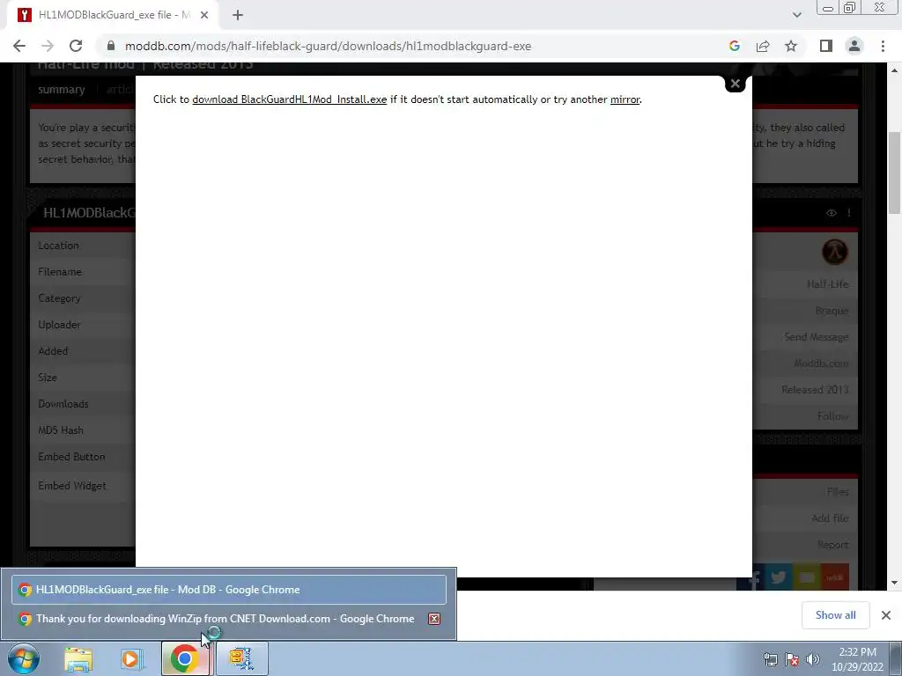Image resolution: width=902 pixels, height=676 pixels.
Task: Open a new Chrome tab
Action: tap(238, 16)
